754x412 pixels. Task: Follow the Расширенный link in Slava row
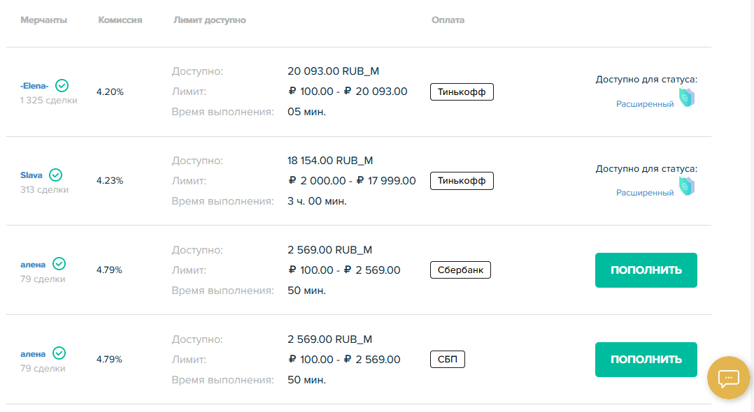644,193
